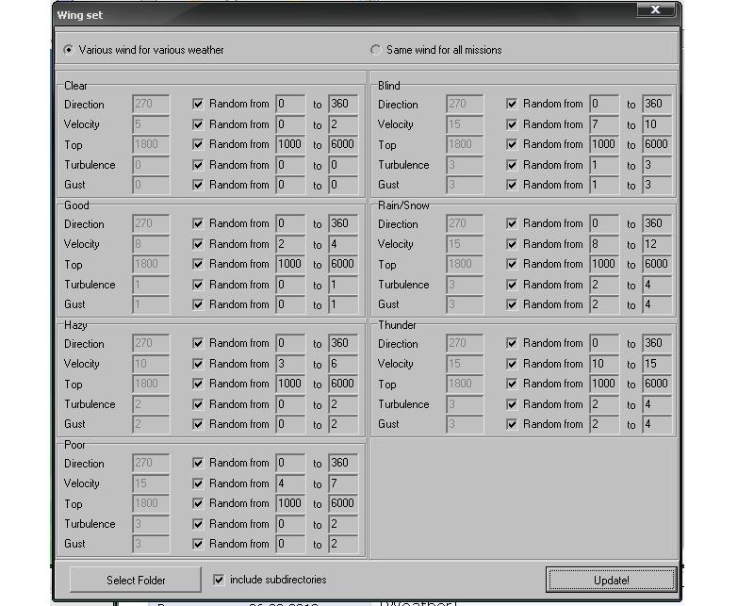Screen dimensions: 754x606
Task: Click Rain/Snow Turbulence 'to' field showing 4
Action: (x=657, y=285)
